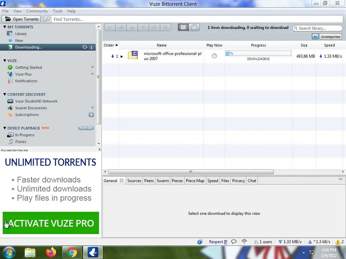This screenshot has width=346, height=259.
Task: Click the Respect IP link
Action: [218, 242]
